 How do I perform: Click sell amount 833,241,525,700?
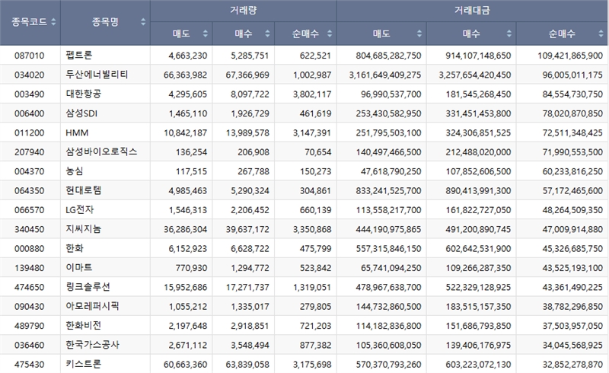388,190
